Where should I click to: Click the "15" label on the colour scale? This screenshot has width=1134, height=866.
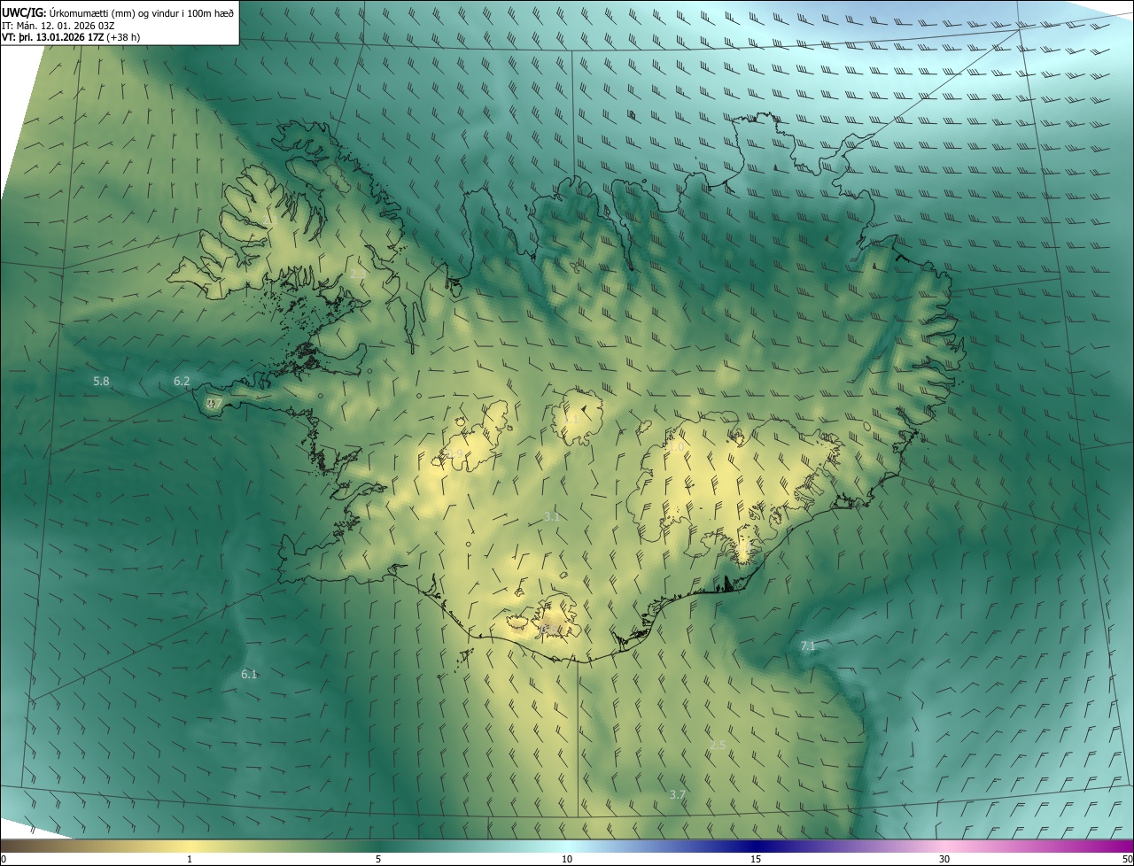[x=756, y=860]
